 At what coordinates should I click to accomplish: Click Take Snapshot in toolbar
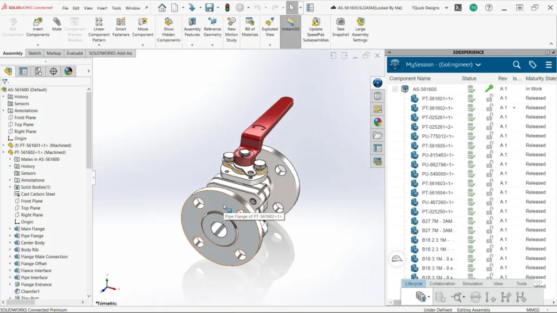(x=340, y=27)
